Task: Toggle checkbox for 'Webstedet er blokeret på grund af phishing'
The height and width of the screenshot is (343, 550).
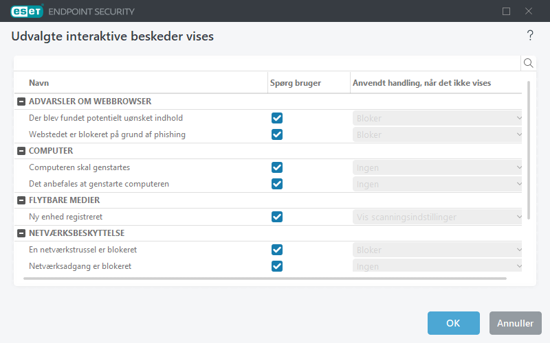Action: (277, 134)
